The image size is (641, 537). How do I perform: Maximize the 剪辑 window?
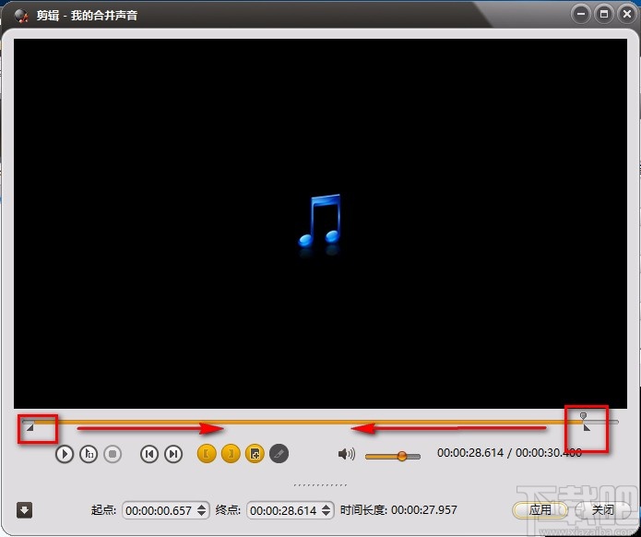tap(604, 14)
